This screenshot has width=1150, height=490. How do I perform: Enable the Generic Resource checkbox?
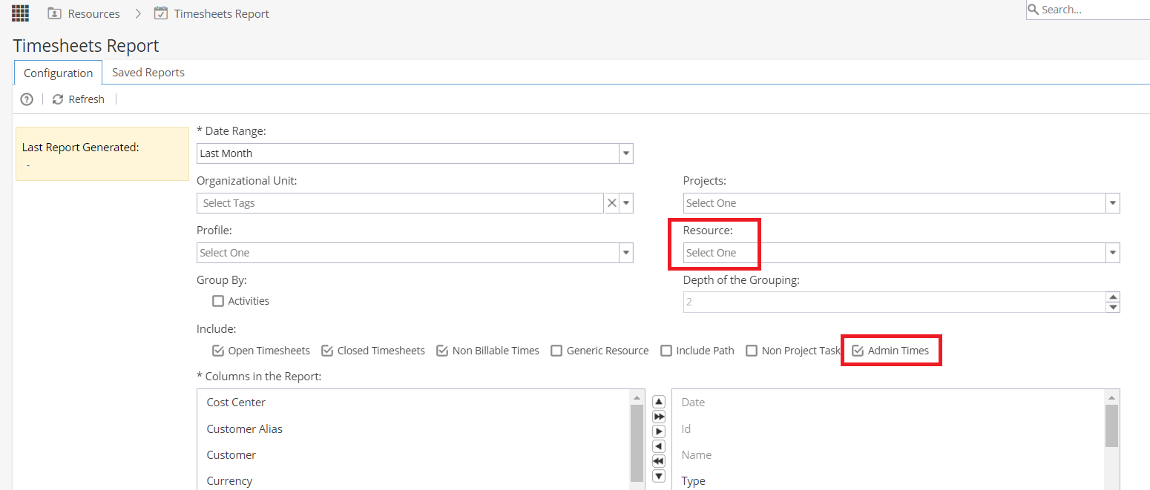(x=556, y=351)
